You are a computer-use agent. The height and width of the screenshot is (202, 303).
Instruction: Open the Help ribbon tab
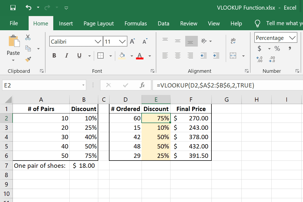point(236,24)
